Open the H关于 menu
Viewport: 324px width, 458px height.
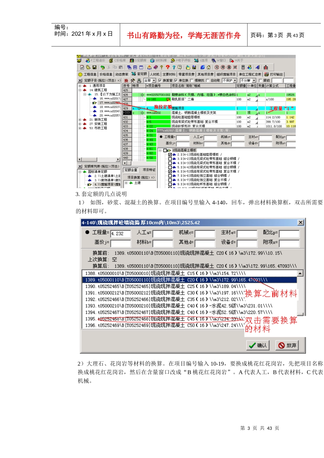tap(236, 60)
